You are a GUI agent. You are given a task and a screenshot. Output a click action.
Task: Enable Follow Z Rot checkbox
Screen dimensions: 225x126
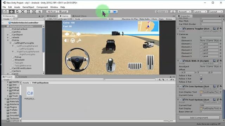(201, 82)
